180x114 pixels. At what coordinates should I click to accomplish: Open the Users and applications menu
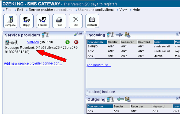96,10
